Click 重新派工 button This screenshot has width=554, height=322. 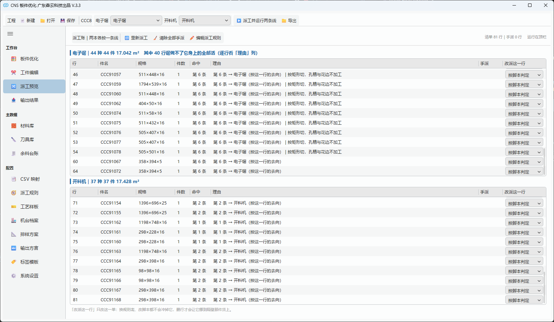[136, 38]
